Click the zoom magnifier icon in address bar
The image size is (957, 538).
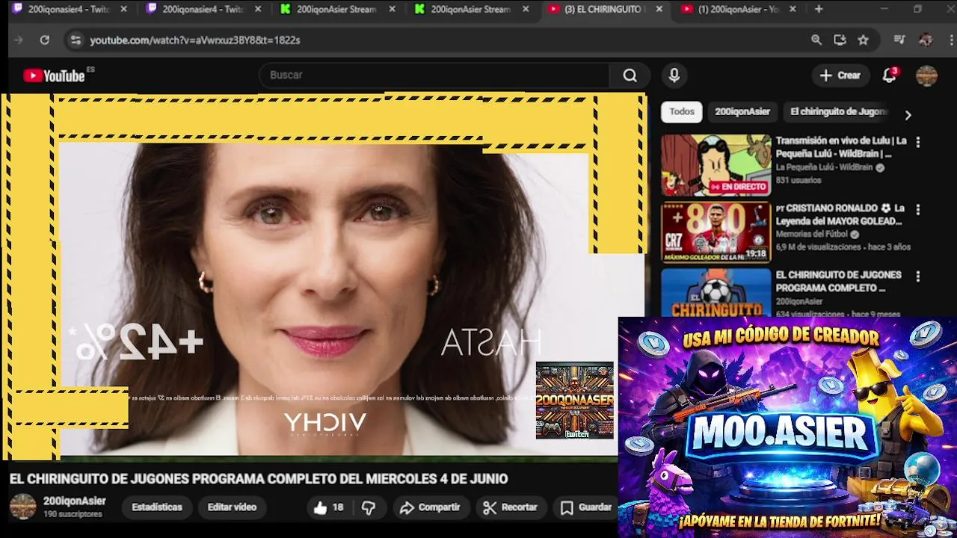click(816, 40)
